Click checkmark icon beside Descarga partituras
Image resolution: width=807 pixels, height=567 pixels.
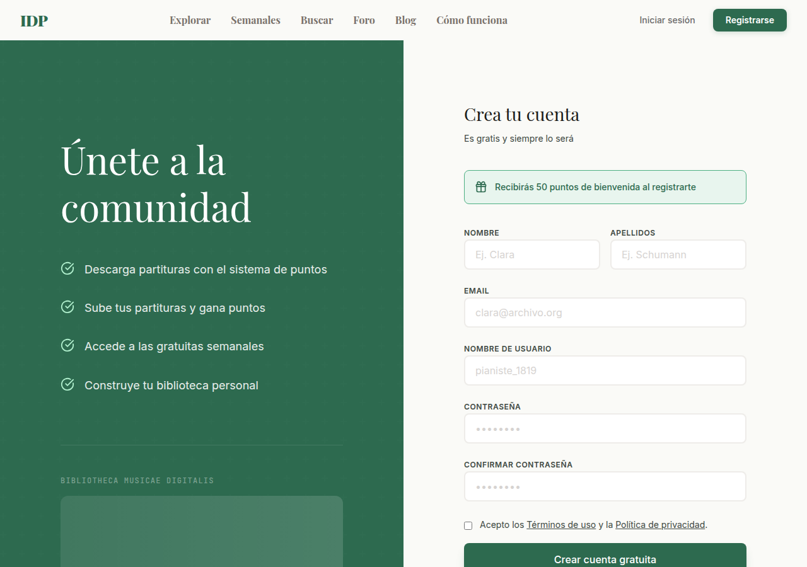pyautogui.click(x=67, y=269)
